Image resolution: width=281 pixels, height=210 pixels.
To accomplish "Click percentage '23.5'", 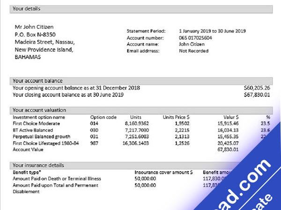I will [266, 124].
